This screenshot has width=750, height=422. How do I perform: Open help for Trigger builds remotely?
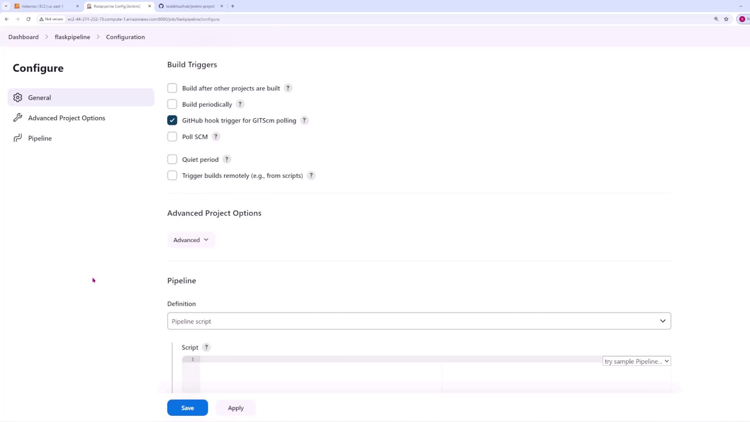[x=311, y=175]
